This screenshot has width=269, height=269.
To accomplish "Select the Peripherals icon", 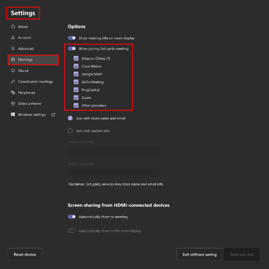I will (13, 93).
